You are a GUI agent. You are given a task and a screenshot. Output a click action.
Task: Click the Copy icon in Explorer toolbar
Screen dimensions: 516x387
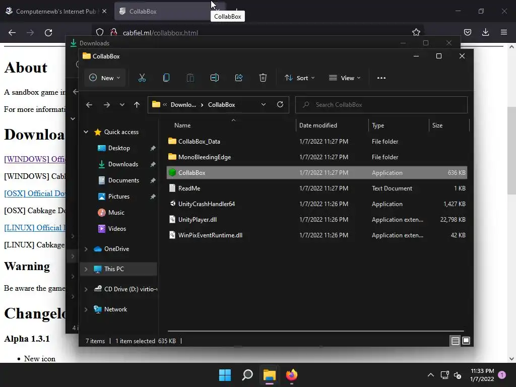click(x=166, y=78)
